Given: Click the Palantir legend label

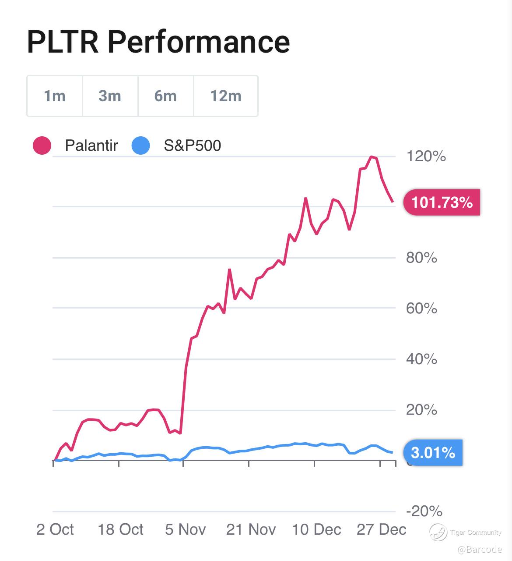Looking at the screenshot, I should coord(91,146).
